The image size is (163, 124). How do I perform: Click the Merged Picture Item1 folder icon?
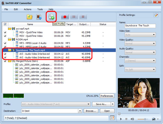tap(10, 61)
